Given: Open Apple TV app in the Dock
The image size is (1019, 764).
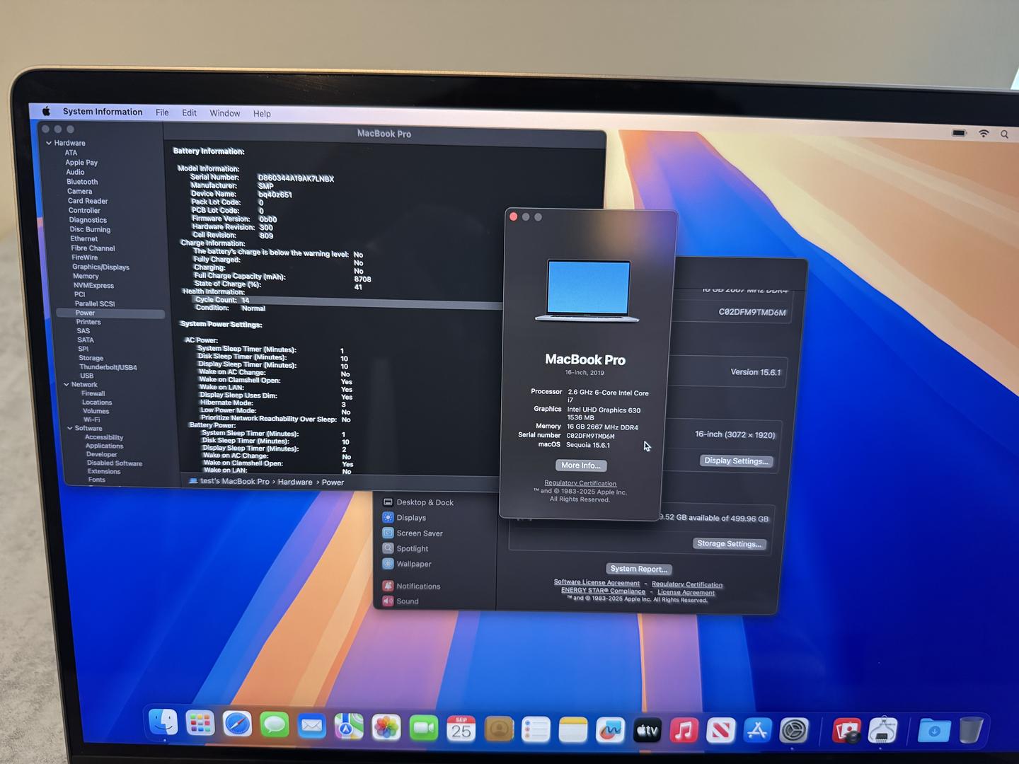Looking at the screenshot, I should tap(647, 730).
